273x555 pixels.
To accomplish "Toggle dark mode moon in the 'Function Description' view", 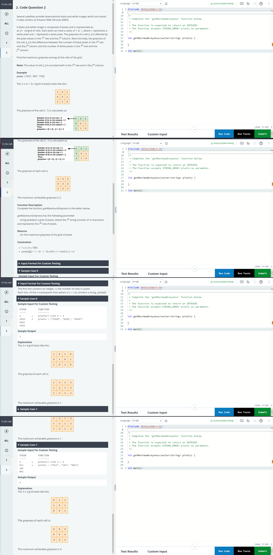I will coord(248,143).
